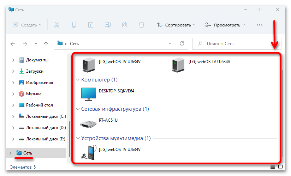This screenshot has height=176, width=291.
Task: Open recent locations dropdown arrow
Action: pyautogui.click(x=36, y=44)
